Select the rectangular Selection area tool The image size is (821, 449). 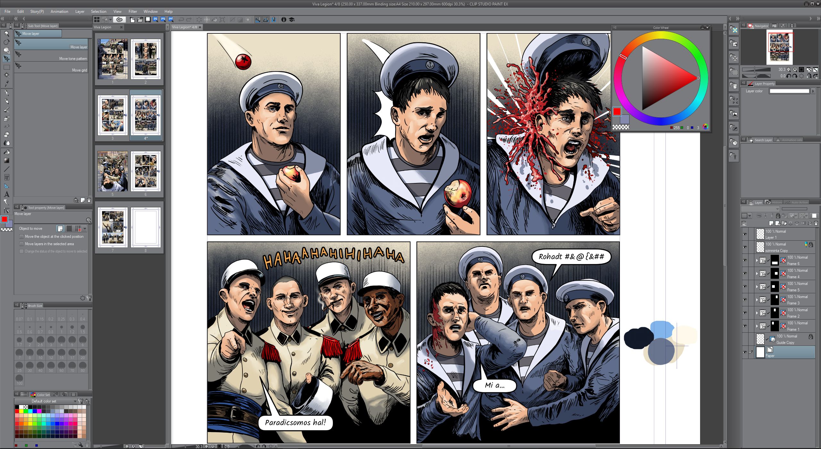click(6, 67)
